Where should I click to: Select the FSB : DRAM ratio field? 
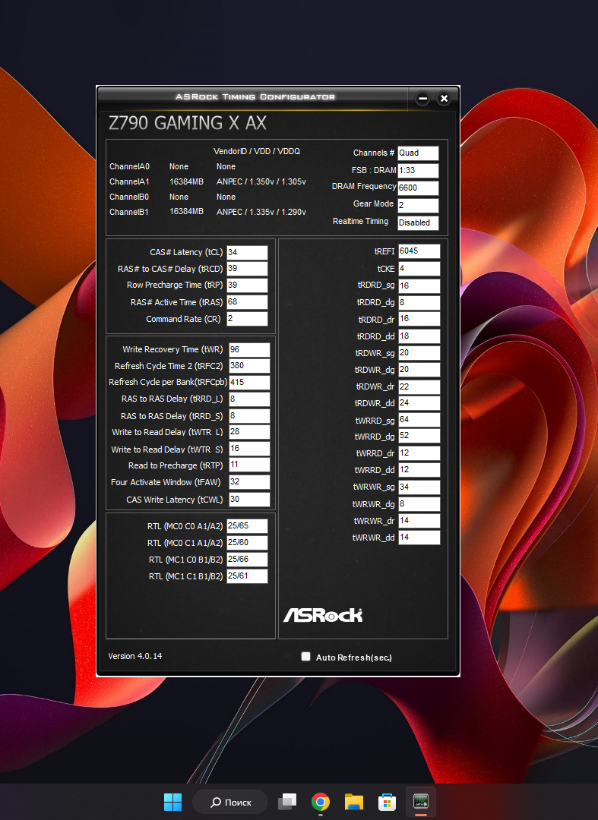point(418,171)
